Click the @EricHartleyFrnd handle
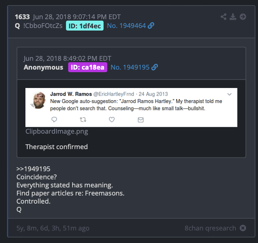Screen dimensions: 258x243 tap(114, 94)
